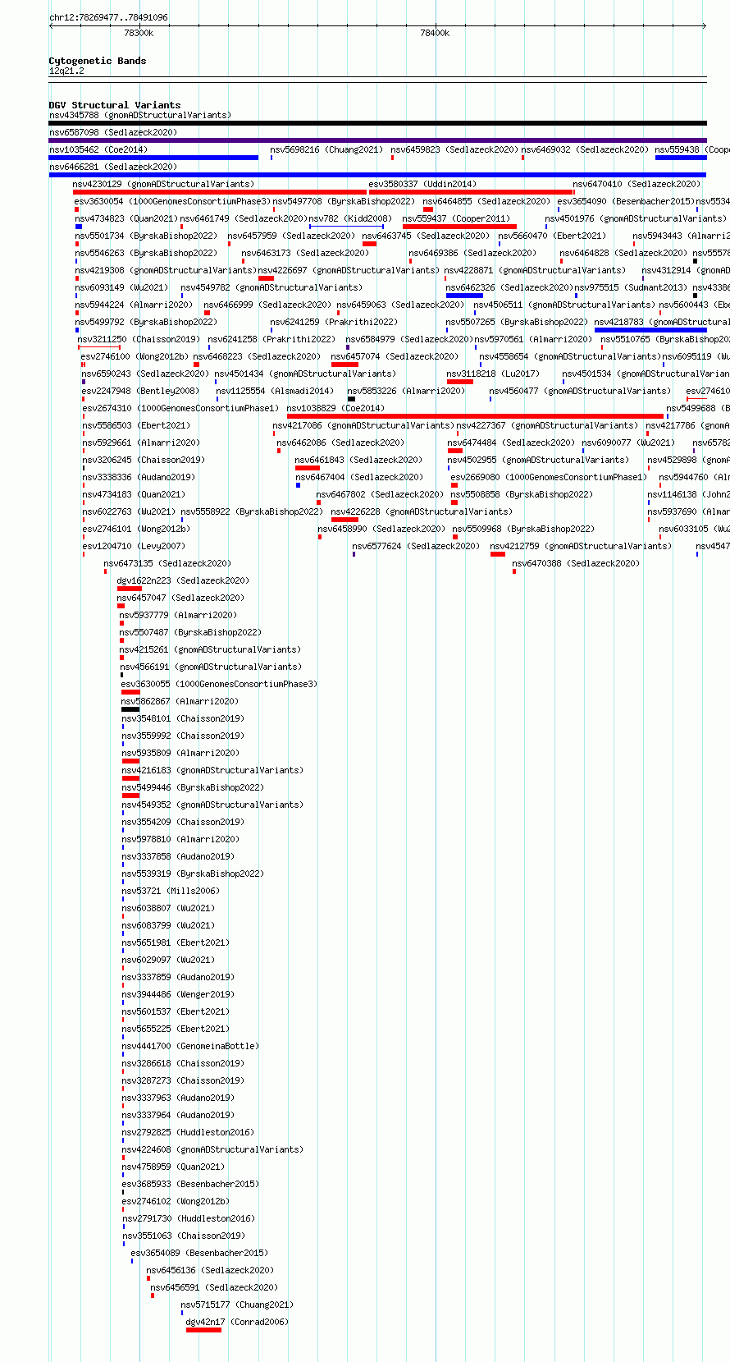Open variant nsv975515 (Sudmant2013)
Image resolution: width=730 pixels, height=1362 pixels.
(x=631, y=287)
